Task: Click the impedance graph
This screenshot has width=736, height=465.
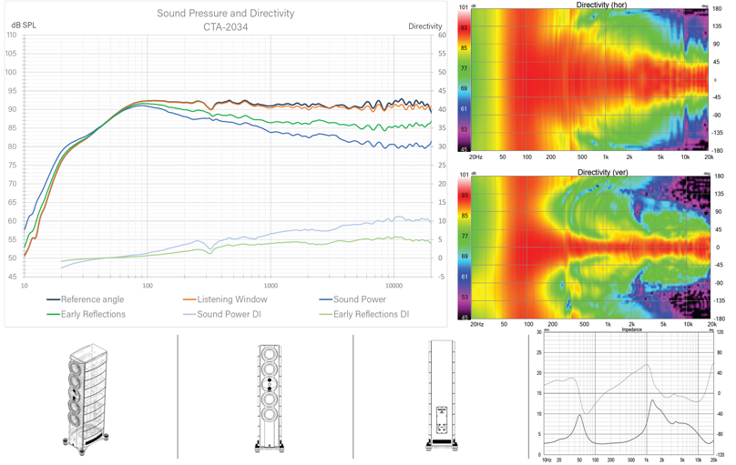Action: pyautogui.click(x=629, y=394)
